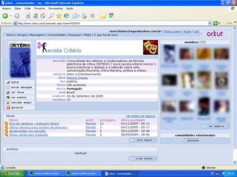This screenshot has height=177, width=237.
Task: Open topic fora de catálogo - indiquem títulos
Action: (x=34, y=124)
